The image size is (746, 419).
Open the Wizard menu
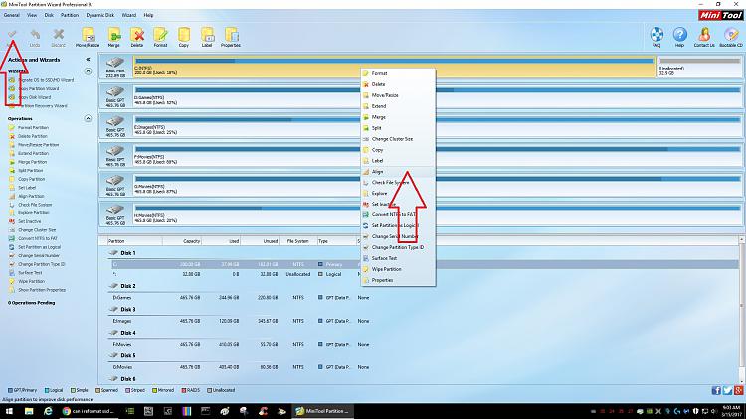tap(129, 15)
